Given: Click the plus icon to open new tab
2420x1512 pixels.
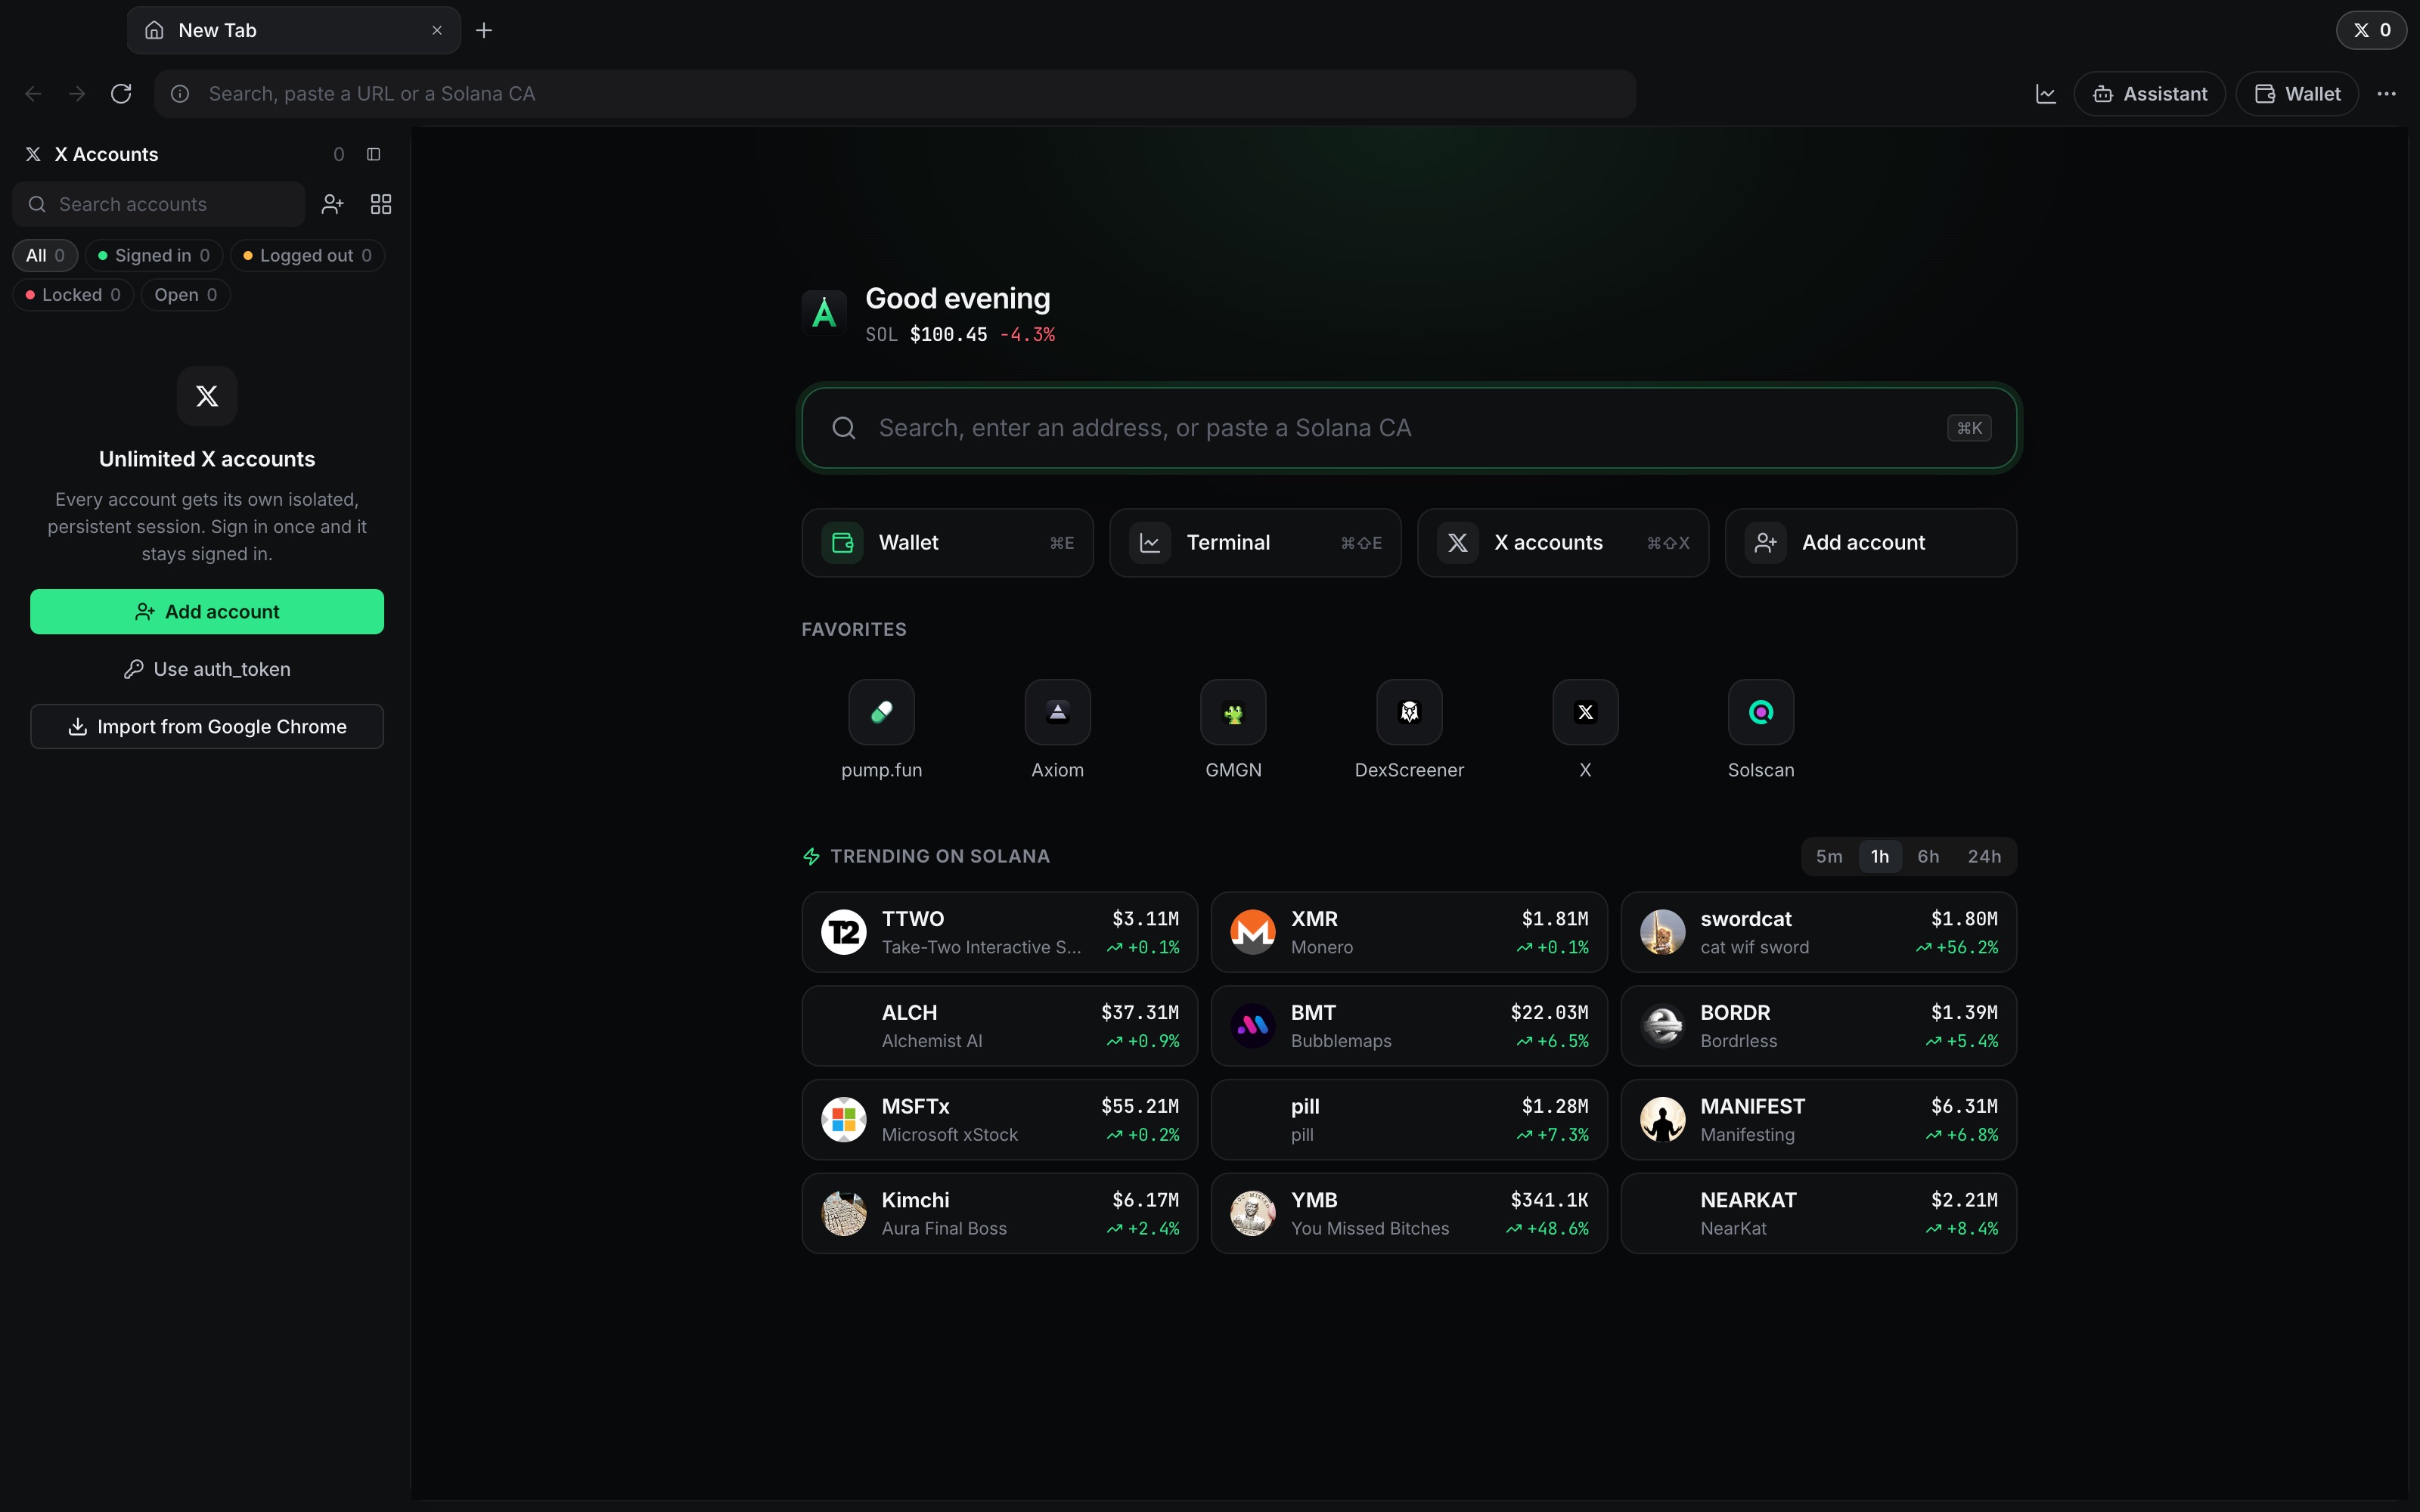Looking at the screenshot, I should click(x=484, y=30).
